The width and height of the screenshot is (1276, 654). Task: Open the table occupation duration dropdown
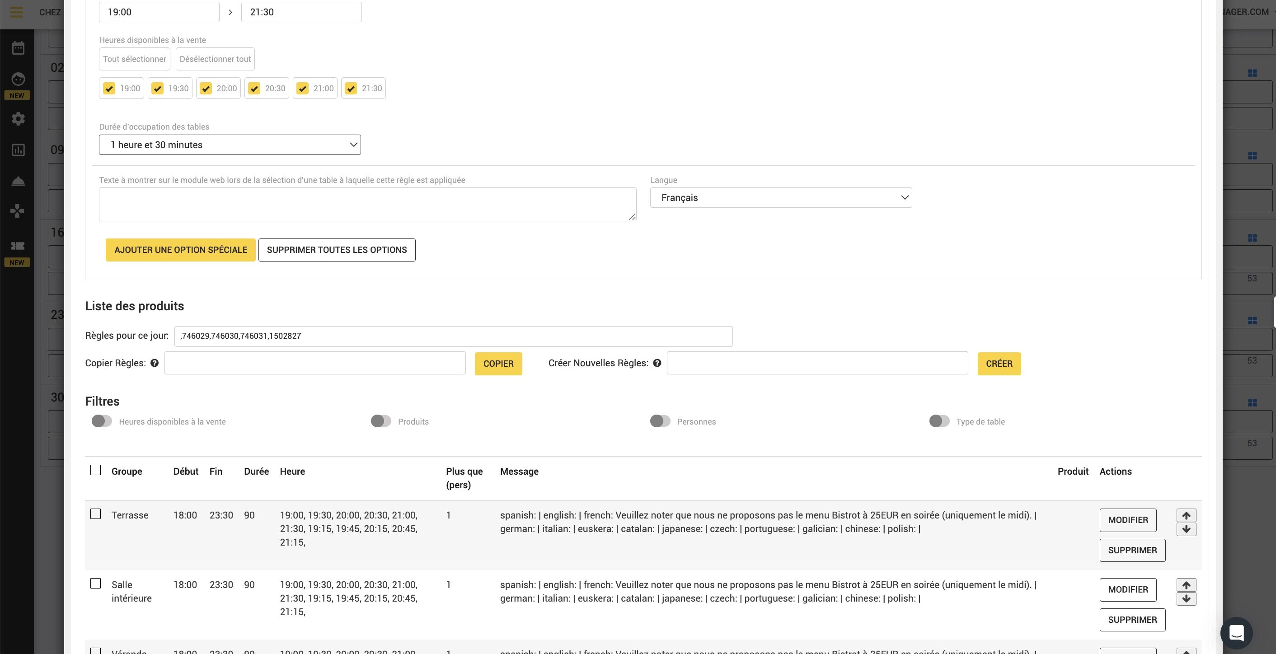(230, 145)
